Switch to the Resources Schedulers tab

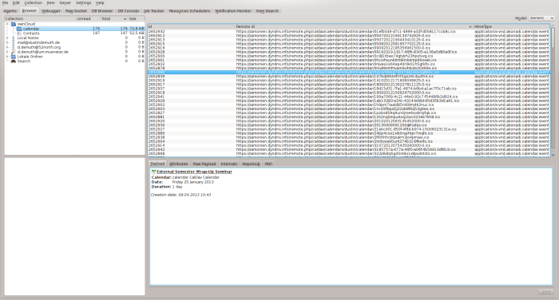click(189, 11)
